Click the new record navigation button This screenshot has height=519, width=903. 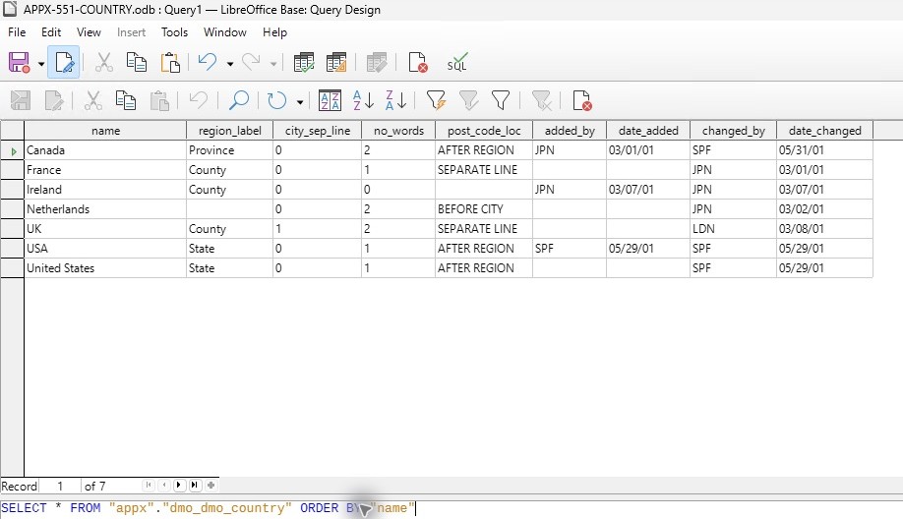211,485
